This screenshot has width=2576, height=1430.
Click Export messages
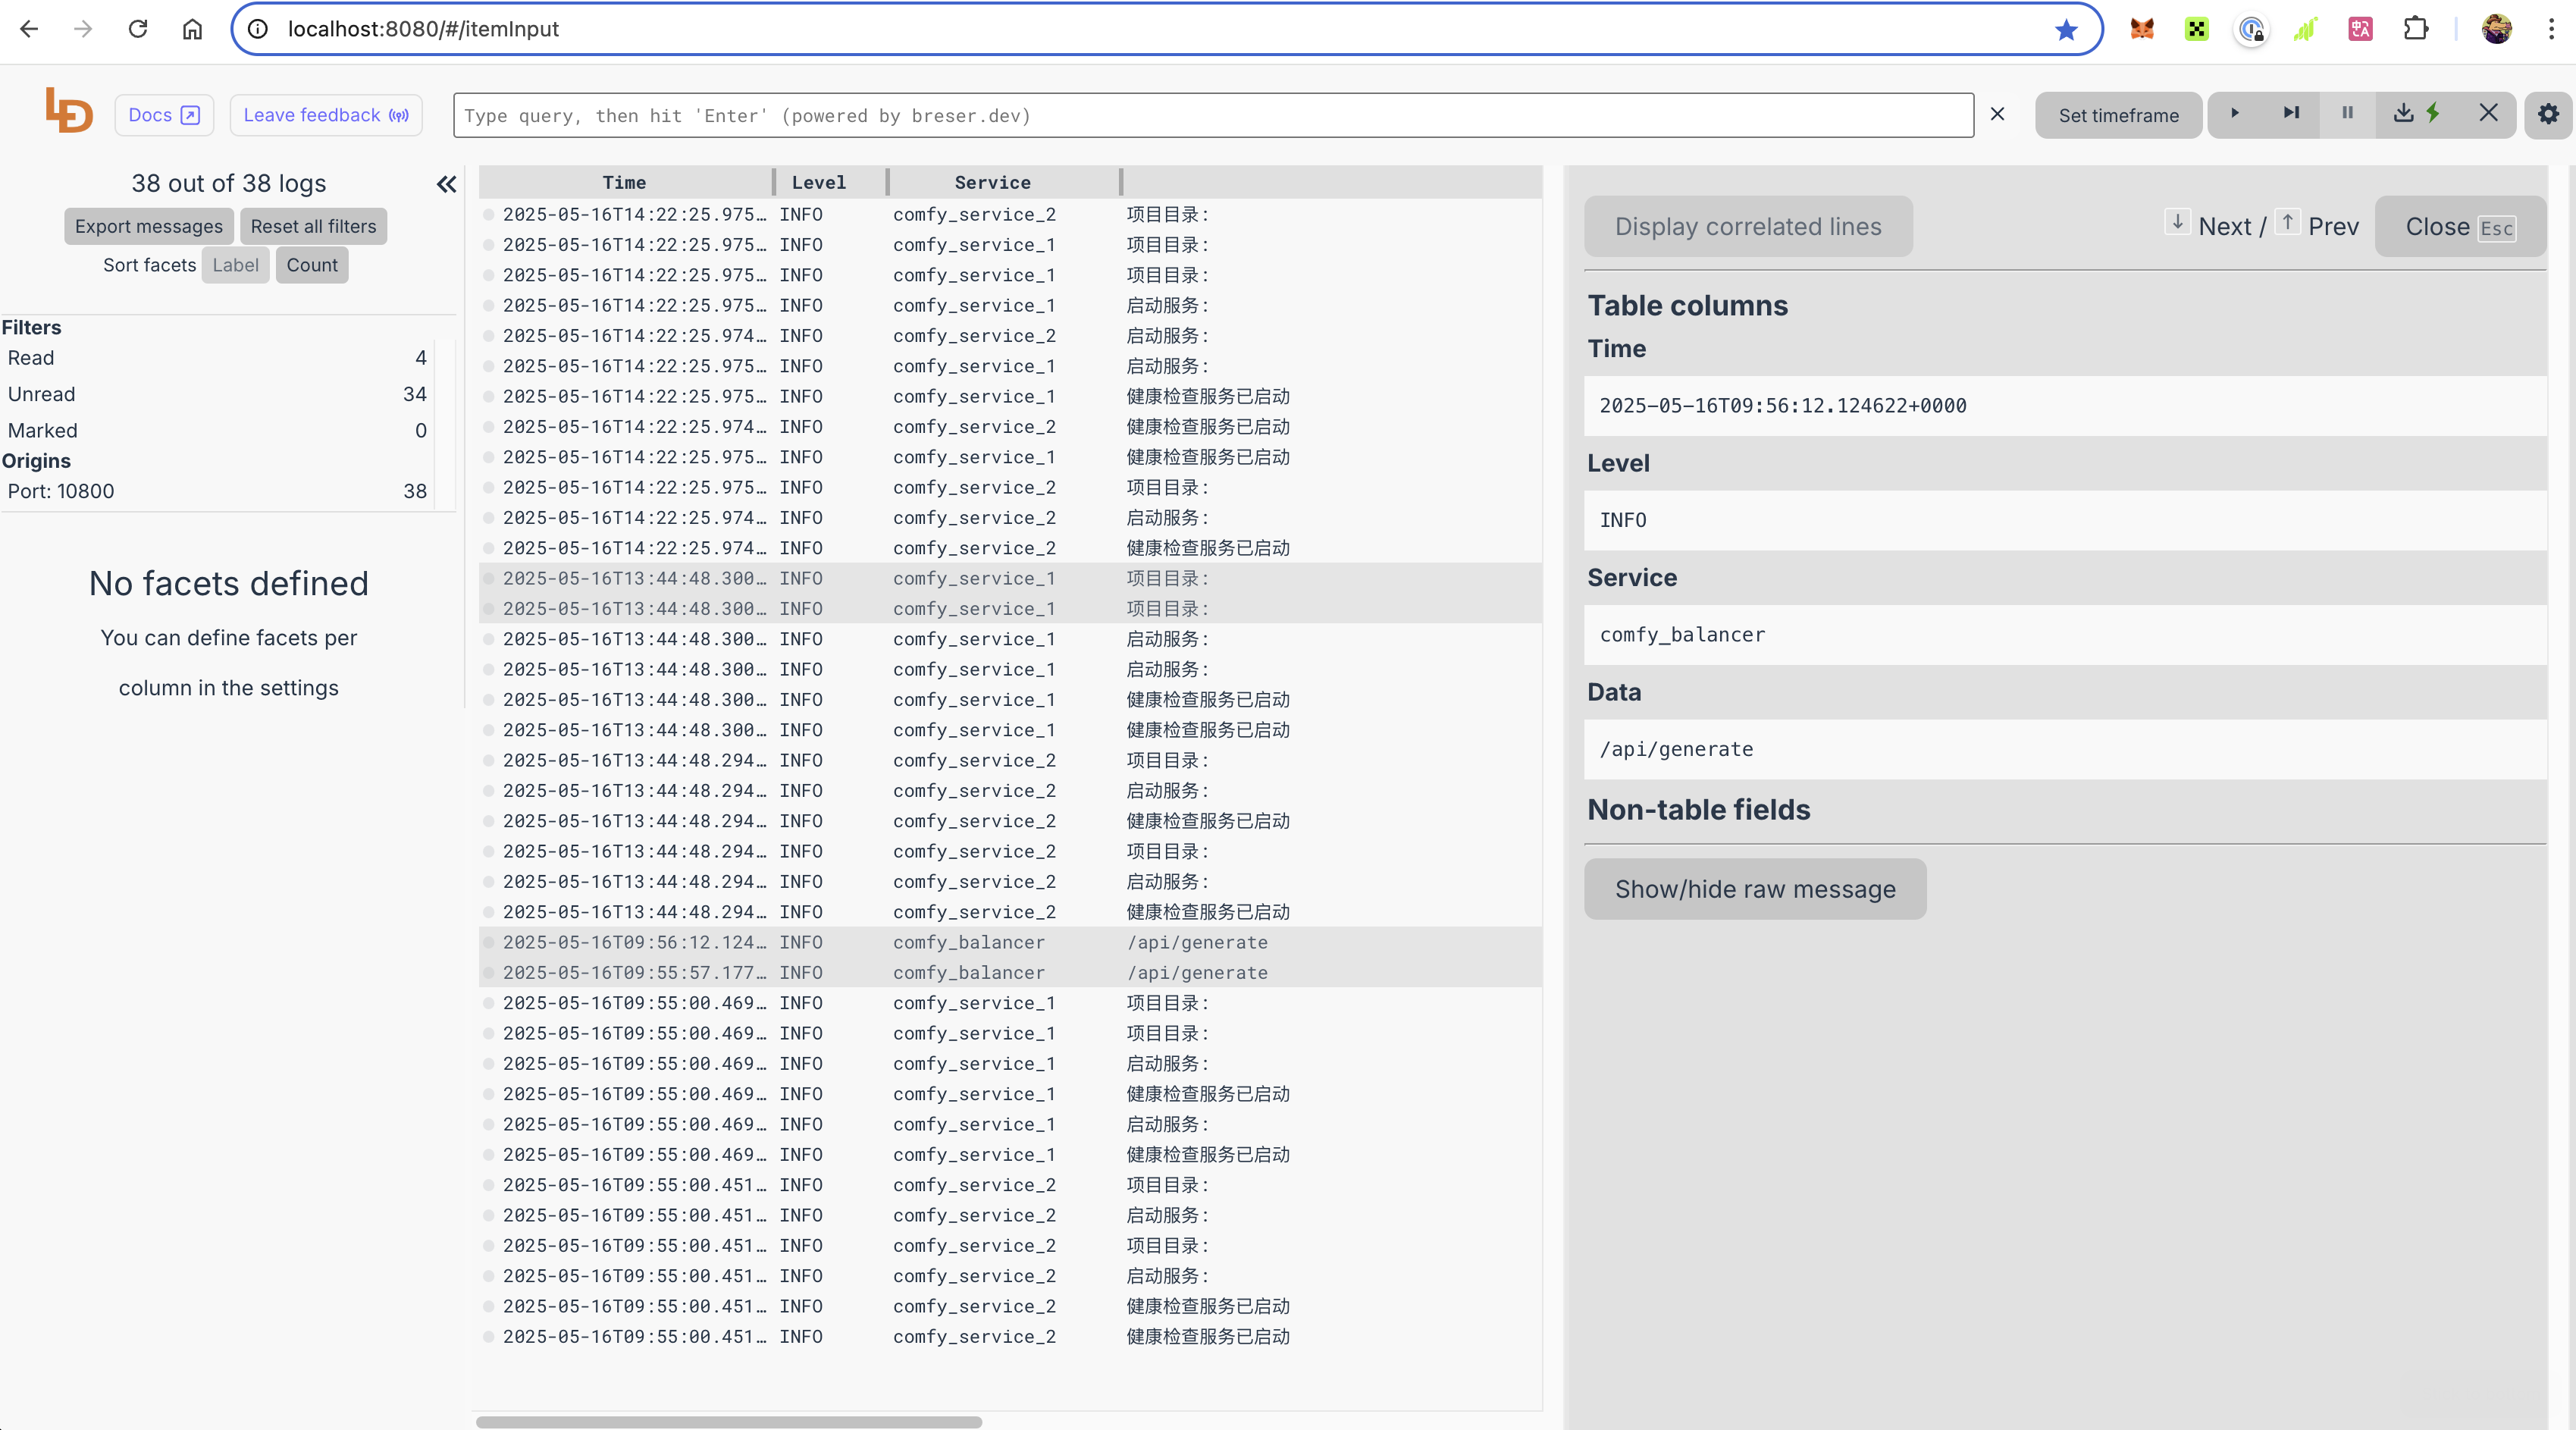tap(149, 226)
